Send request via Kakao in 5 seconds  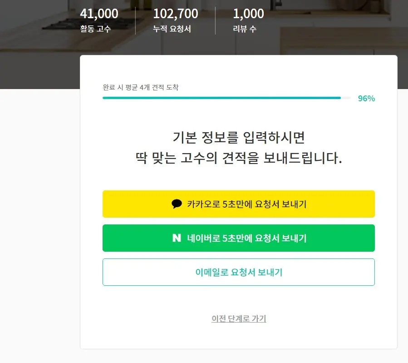(239, 204)
